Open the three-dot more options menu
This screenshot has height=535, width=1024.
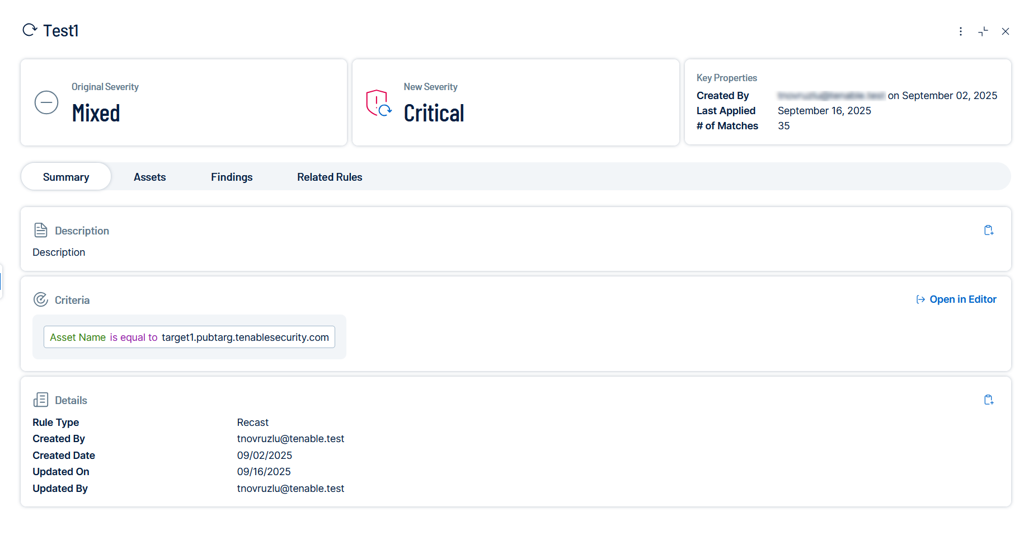pyautogui.click(x=960, y=31)
